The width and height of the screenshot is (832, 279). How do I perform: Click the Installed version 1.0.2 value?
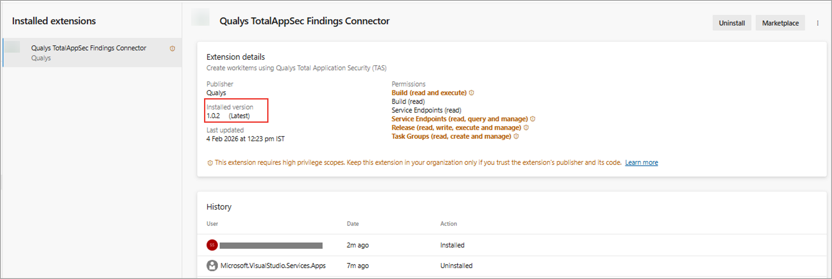point(213,116)
